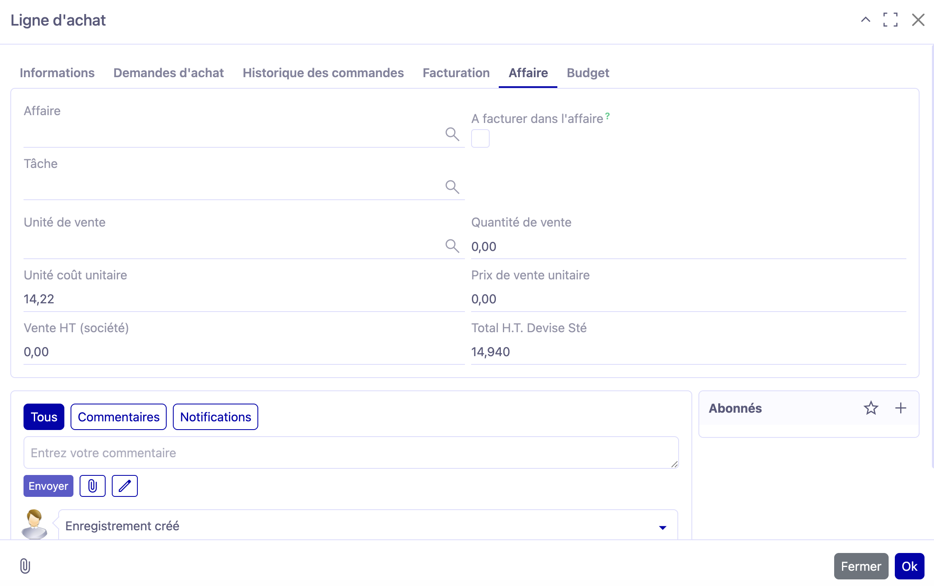Screen dimensions: 934x586
Task: Confirm changes with the Ok button
Action: 909,566
